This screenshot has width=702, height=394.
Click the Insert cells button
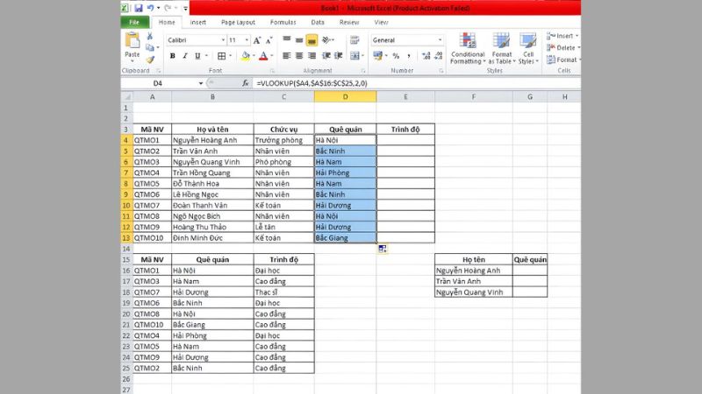click(562, 36)
